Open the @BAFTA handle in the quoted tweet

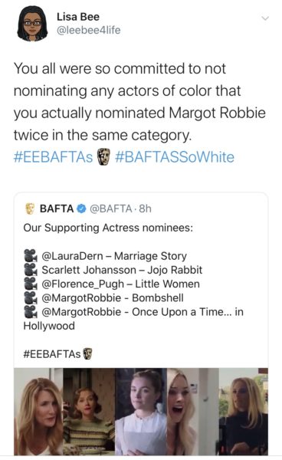[110, 209]
